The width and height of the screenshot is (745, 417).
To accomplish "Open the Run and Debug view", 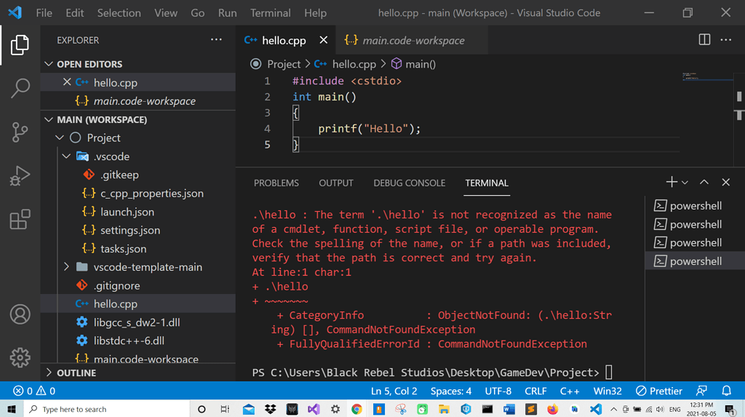I will 20,175.
